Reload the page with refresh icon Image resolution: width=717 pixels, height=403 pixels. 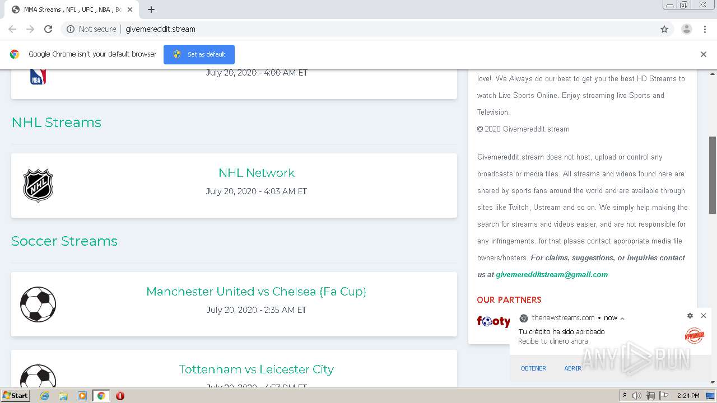[x=48, y=29]
